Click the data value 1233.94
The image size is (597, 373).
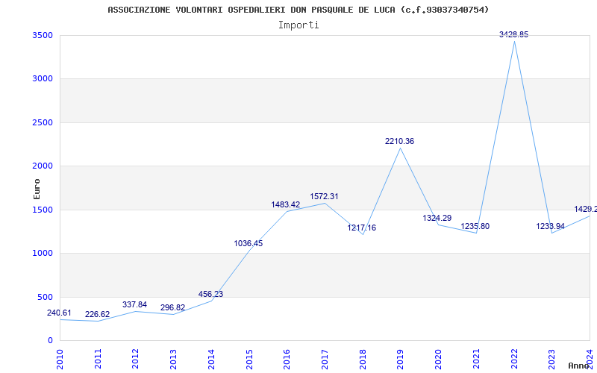[551, 227]
